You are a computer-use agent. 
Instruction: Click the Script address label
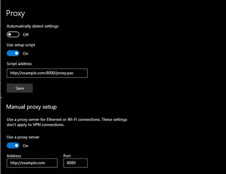(19, 64)
